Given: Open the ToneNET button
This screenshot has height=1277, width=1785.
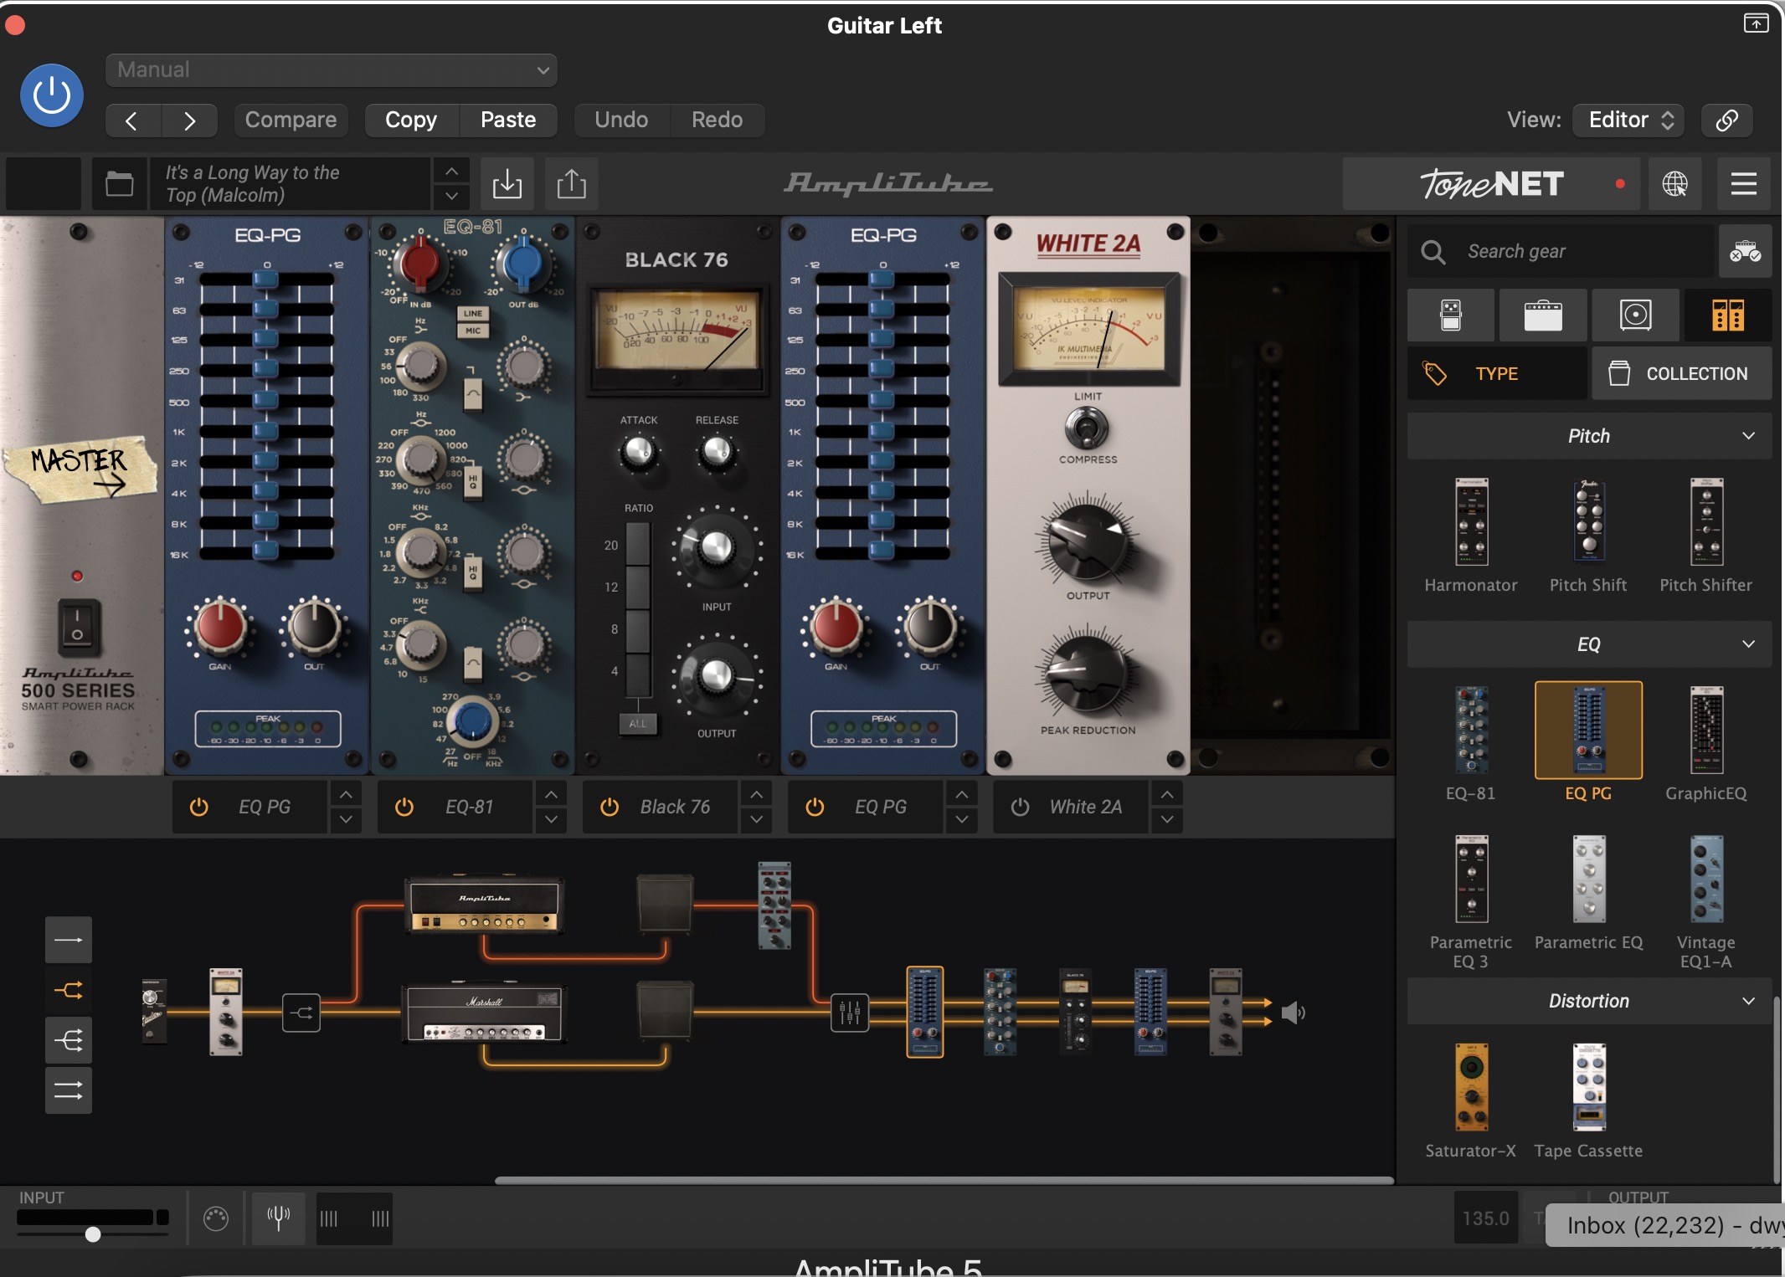Looking at the screenshot, I should click(x=1493, y=183).
